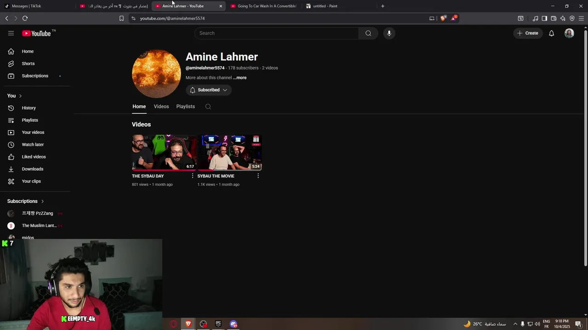Open options for THE SYBAU DAY video
588x330 pixels.
point(192,176)
